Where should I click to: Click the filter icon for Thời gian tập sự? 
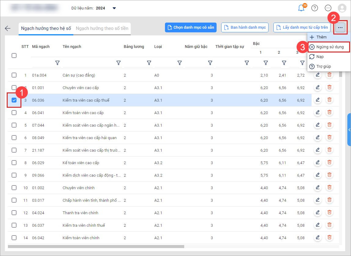(x=247, y=63)
